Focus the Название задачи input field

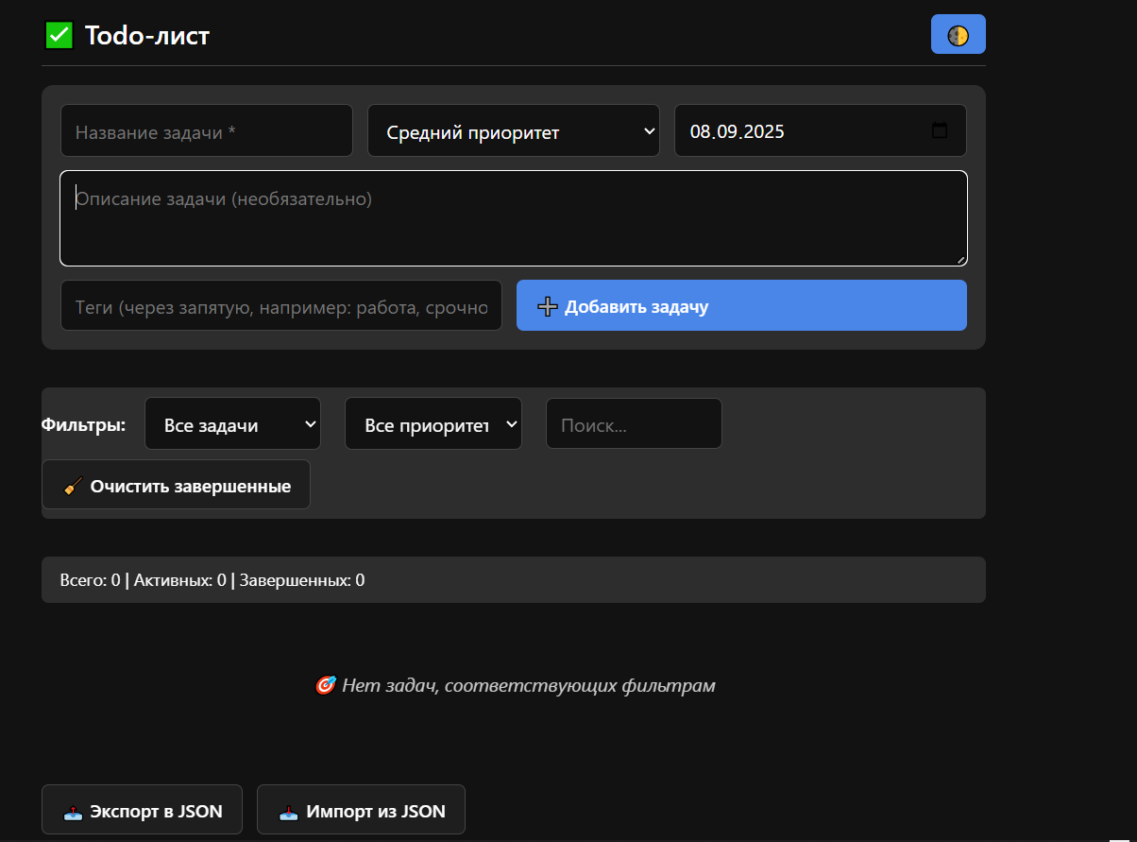tap(206, 130)
